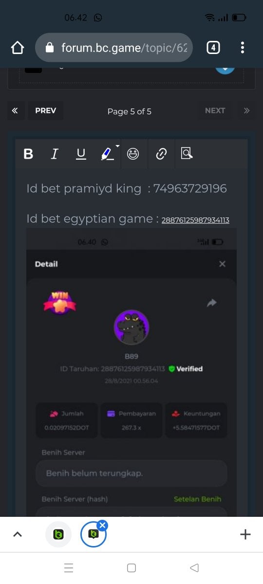This screenshot has height=584, width=263.
Task: Close the active tab in bottom strip
Action: 103,525
